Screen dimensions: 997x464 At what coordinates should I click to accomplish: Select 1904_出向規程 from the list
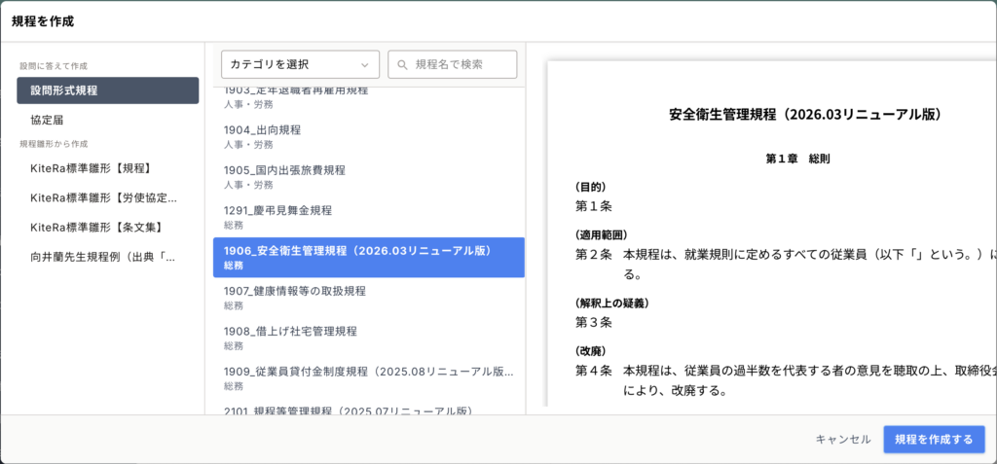pos(368,136)
